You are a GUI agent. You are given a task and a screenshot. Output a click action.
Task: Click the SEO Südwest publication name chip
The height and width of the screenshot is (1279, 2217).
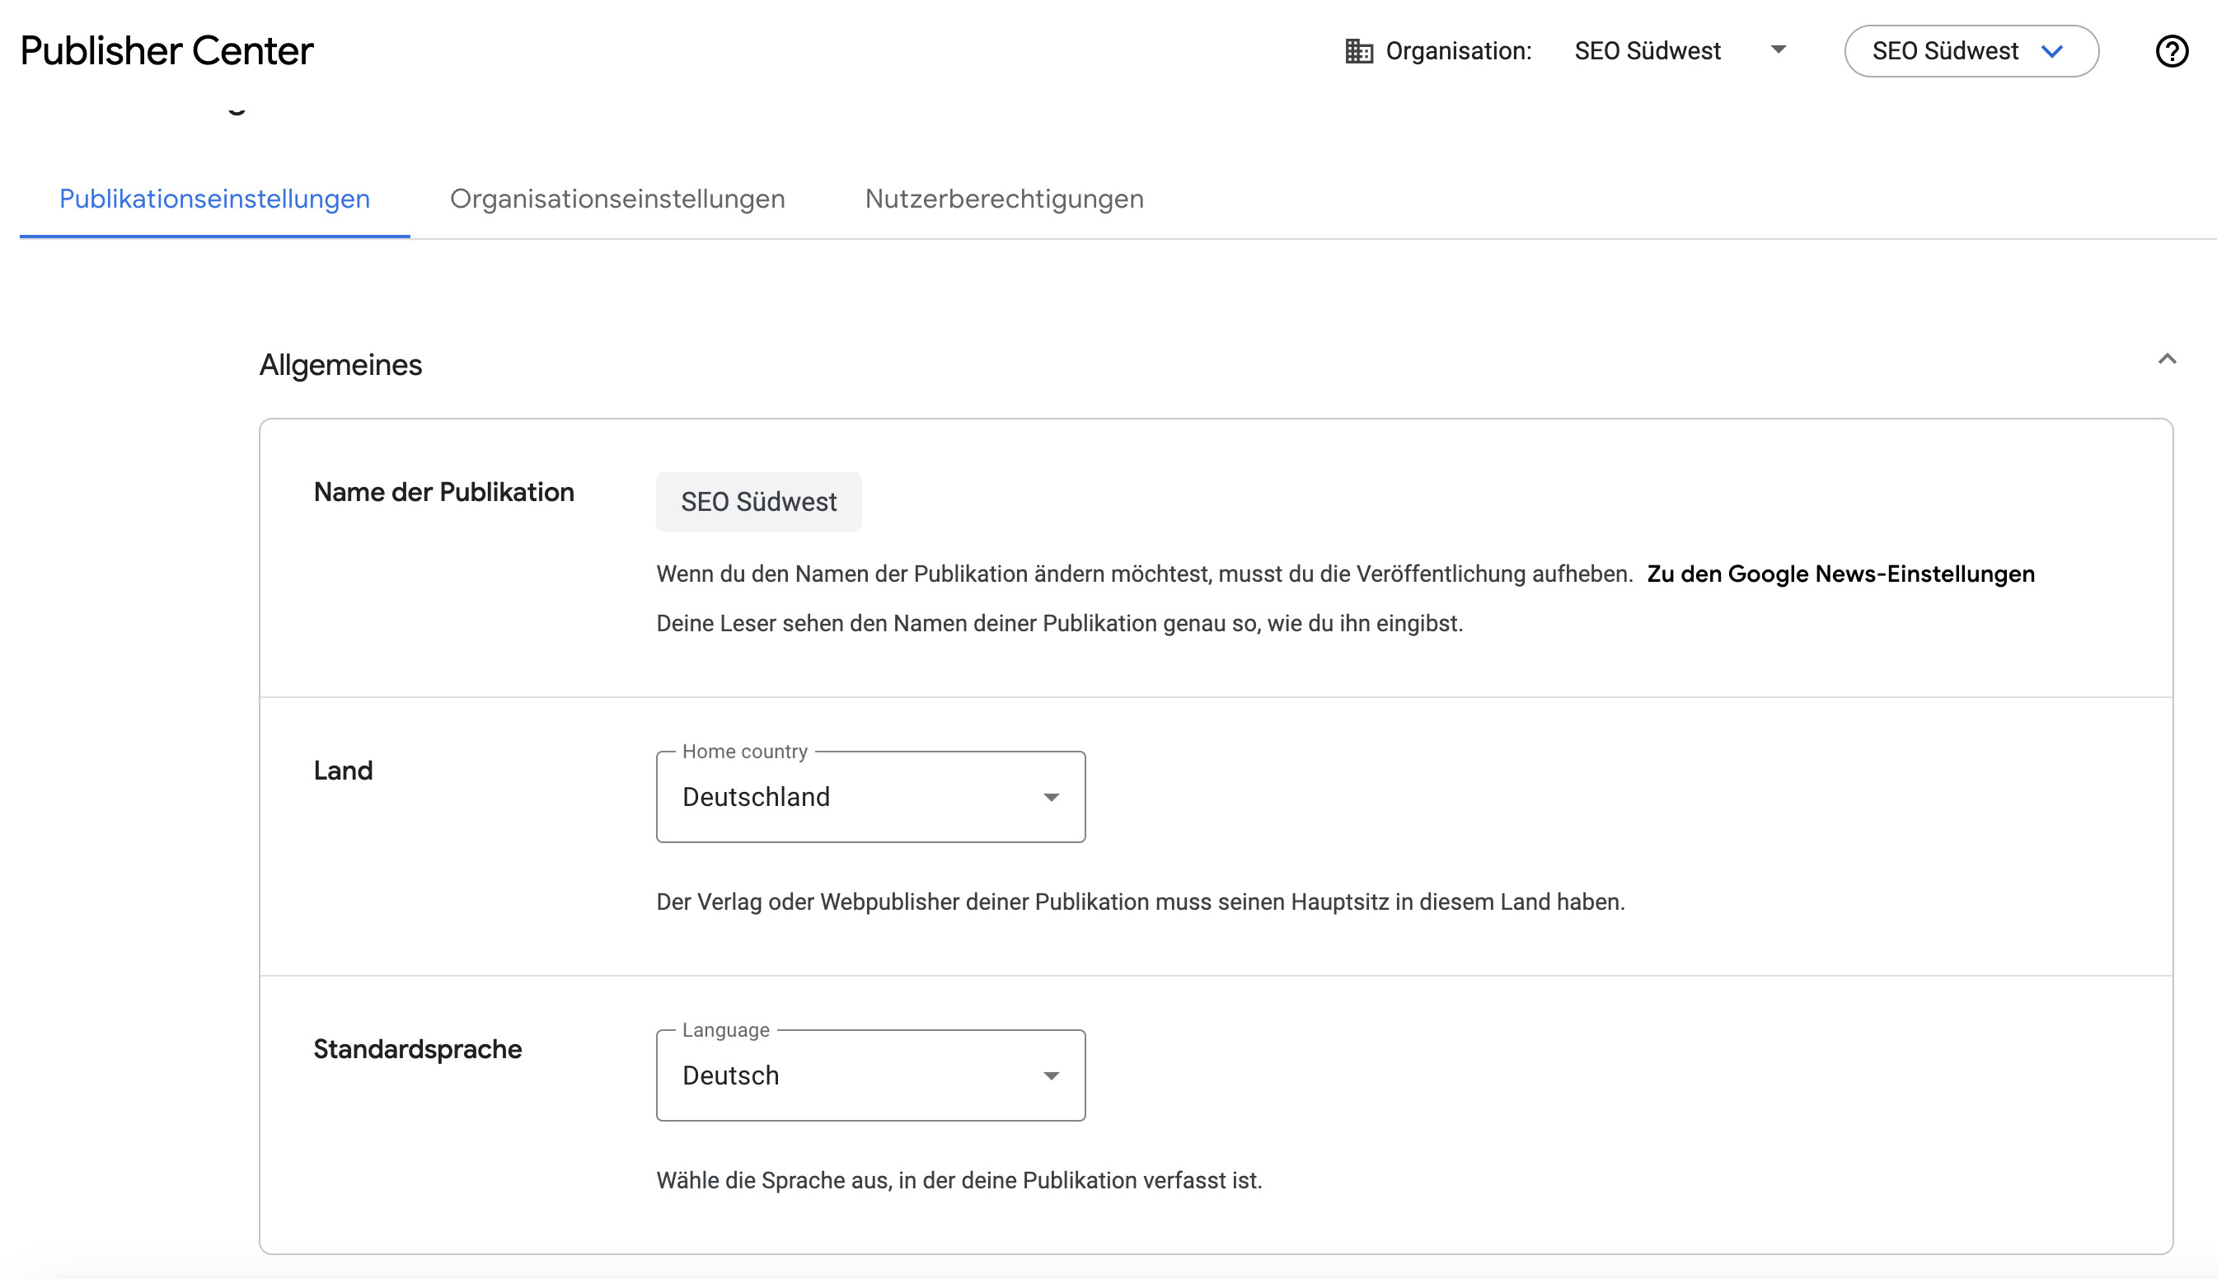point(758,502)
